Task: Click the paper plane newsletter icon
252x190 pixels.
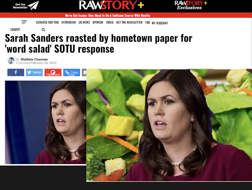Action: [x=33, y=5]
